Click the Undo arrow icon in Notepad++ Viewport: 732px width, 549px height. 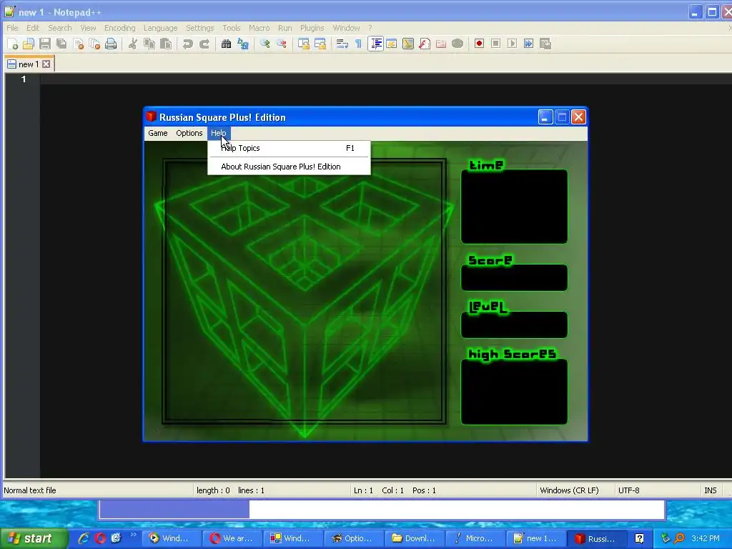click(x=188, y=44)
